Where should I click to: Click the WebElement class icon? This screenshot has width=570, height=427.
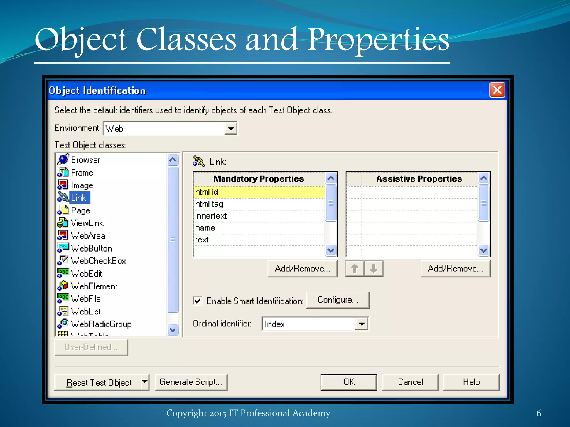(63, 286)
